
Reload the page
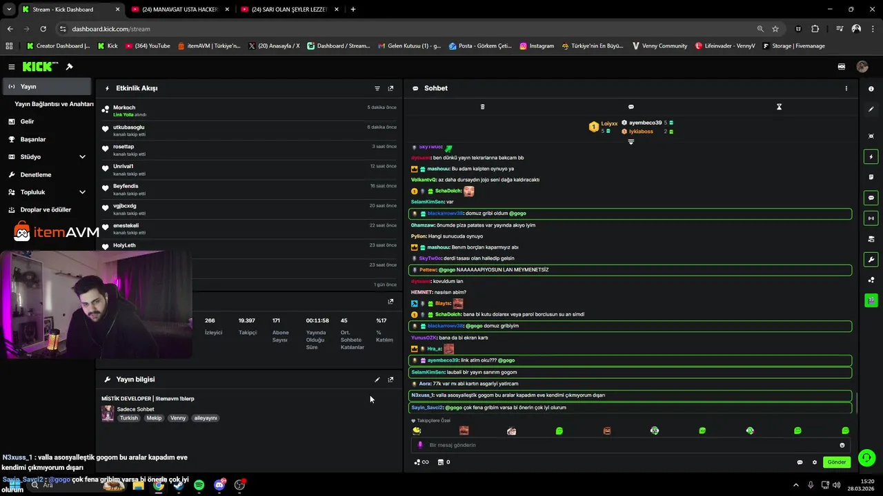[x=43, y=29]
